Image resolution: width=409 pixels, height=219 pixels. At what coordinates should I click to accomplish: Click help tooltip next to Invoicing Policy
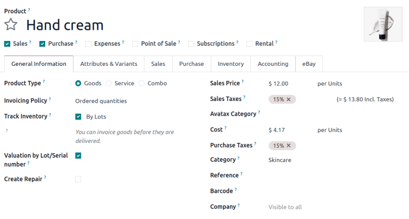coord(51,99)
